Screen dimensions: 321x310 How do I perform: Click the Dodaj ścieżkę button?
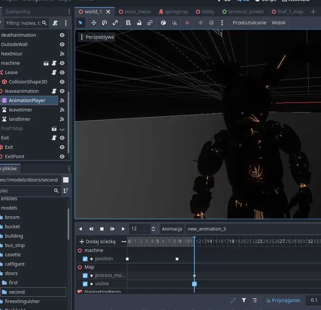[97, 242]
